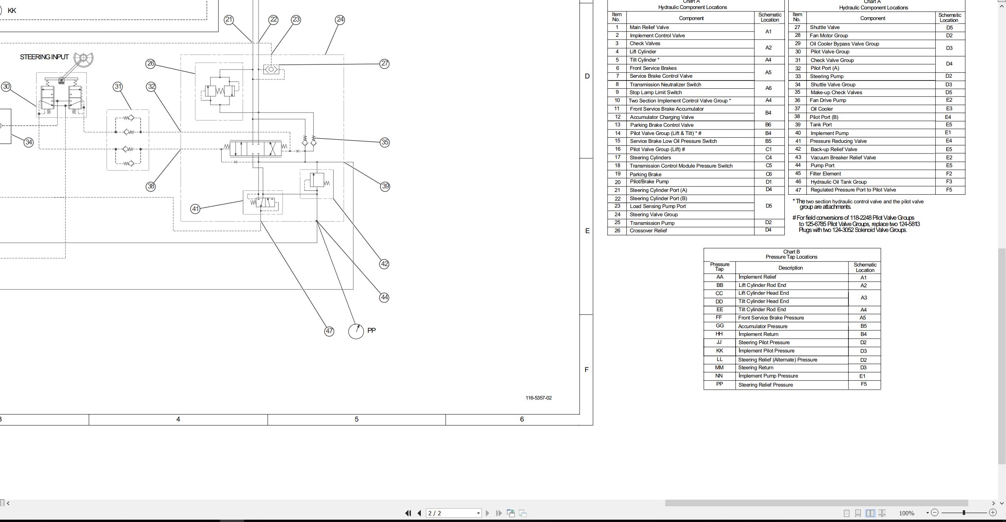Screen dimensions: 1006x522
Task: Click 'Crossover Relief' table row
Action: pos(696,231)
